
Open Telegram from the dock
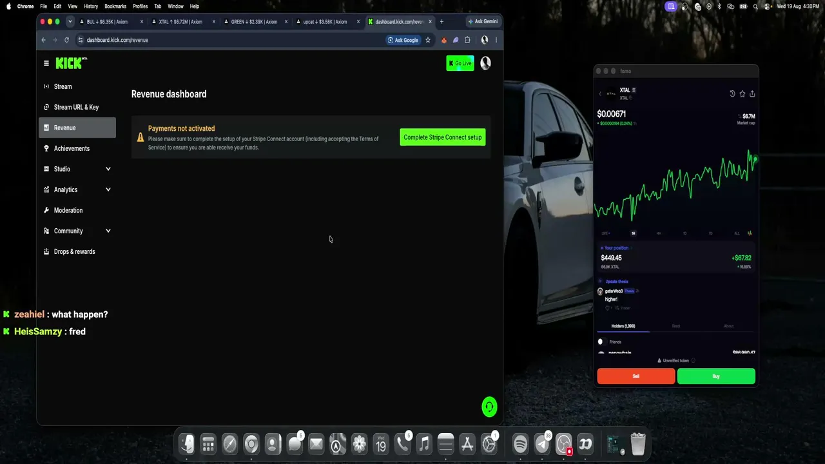(x=542, y=443)
